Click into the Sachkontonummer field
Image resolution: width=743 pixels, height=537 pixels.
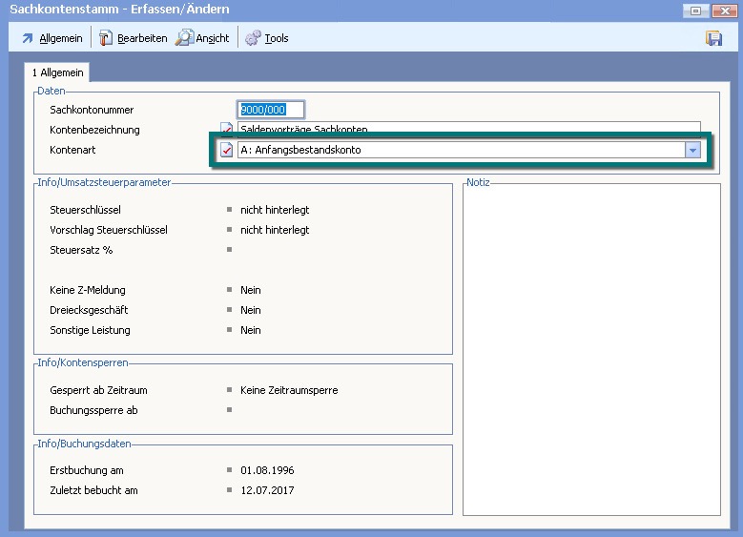point(271,110)
